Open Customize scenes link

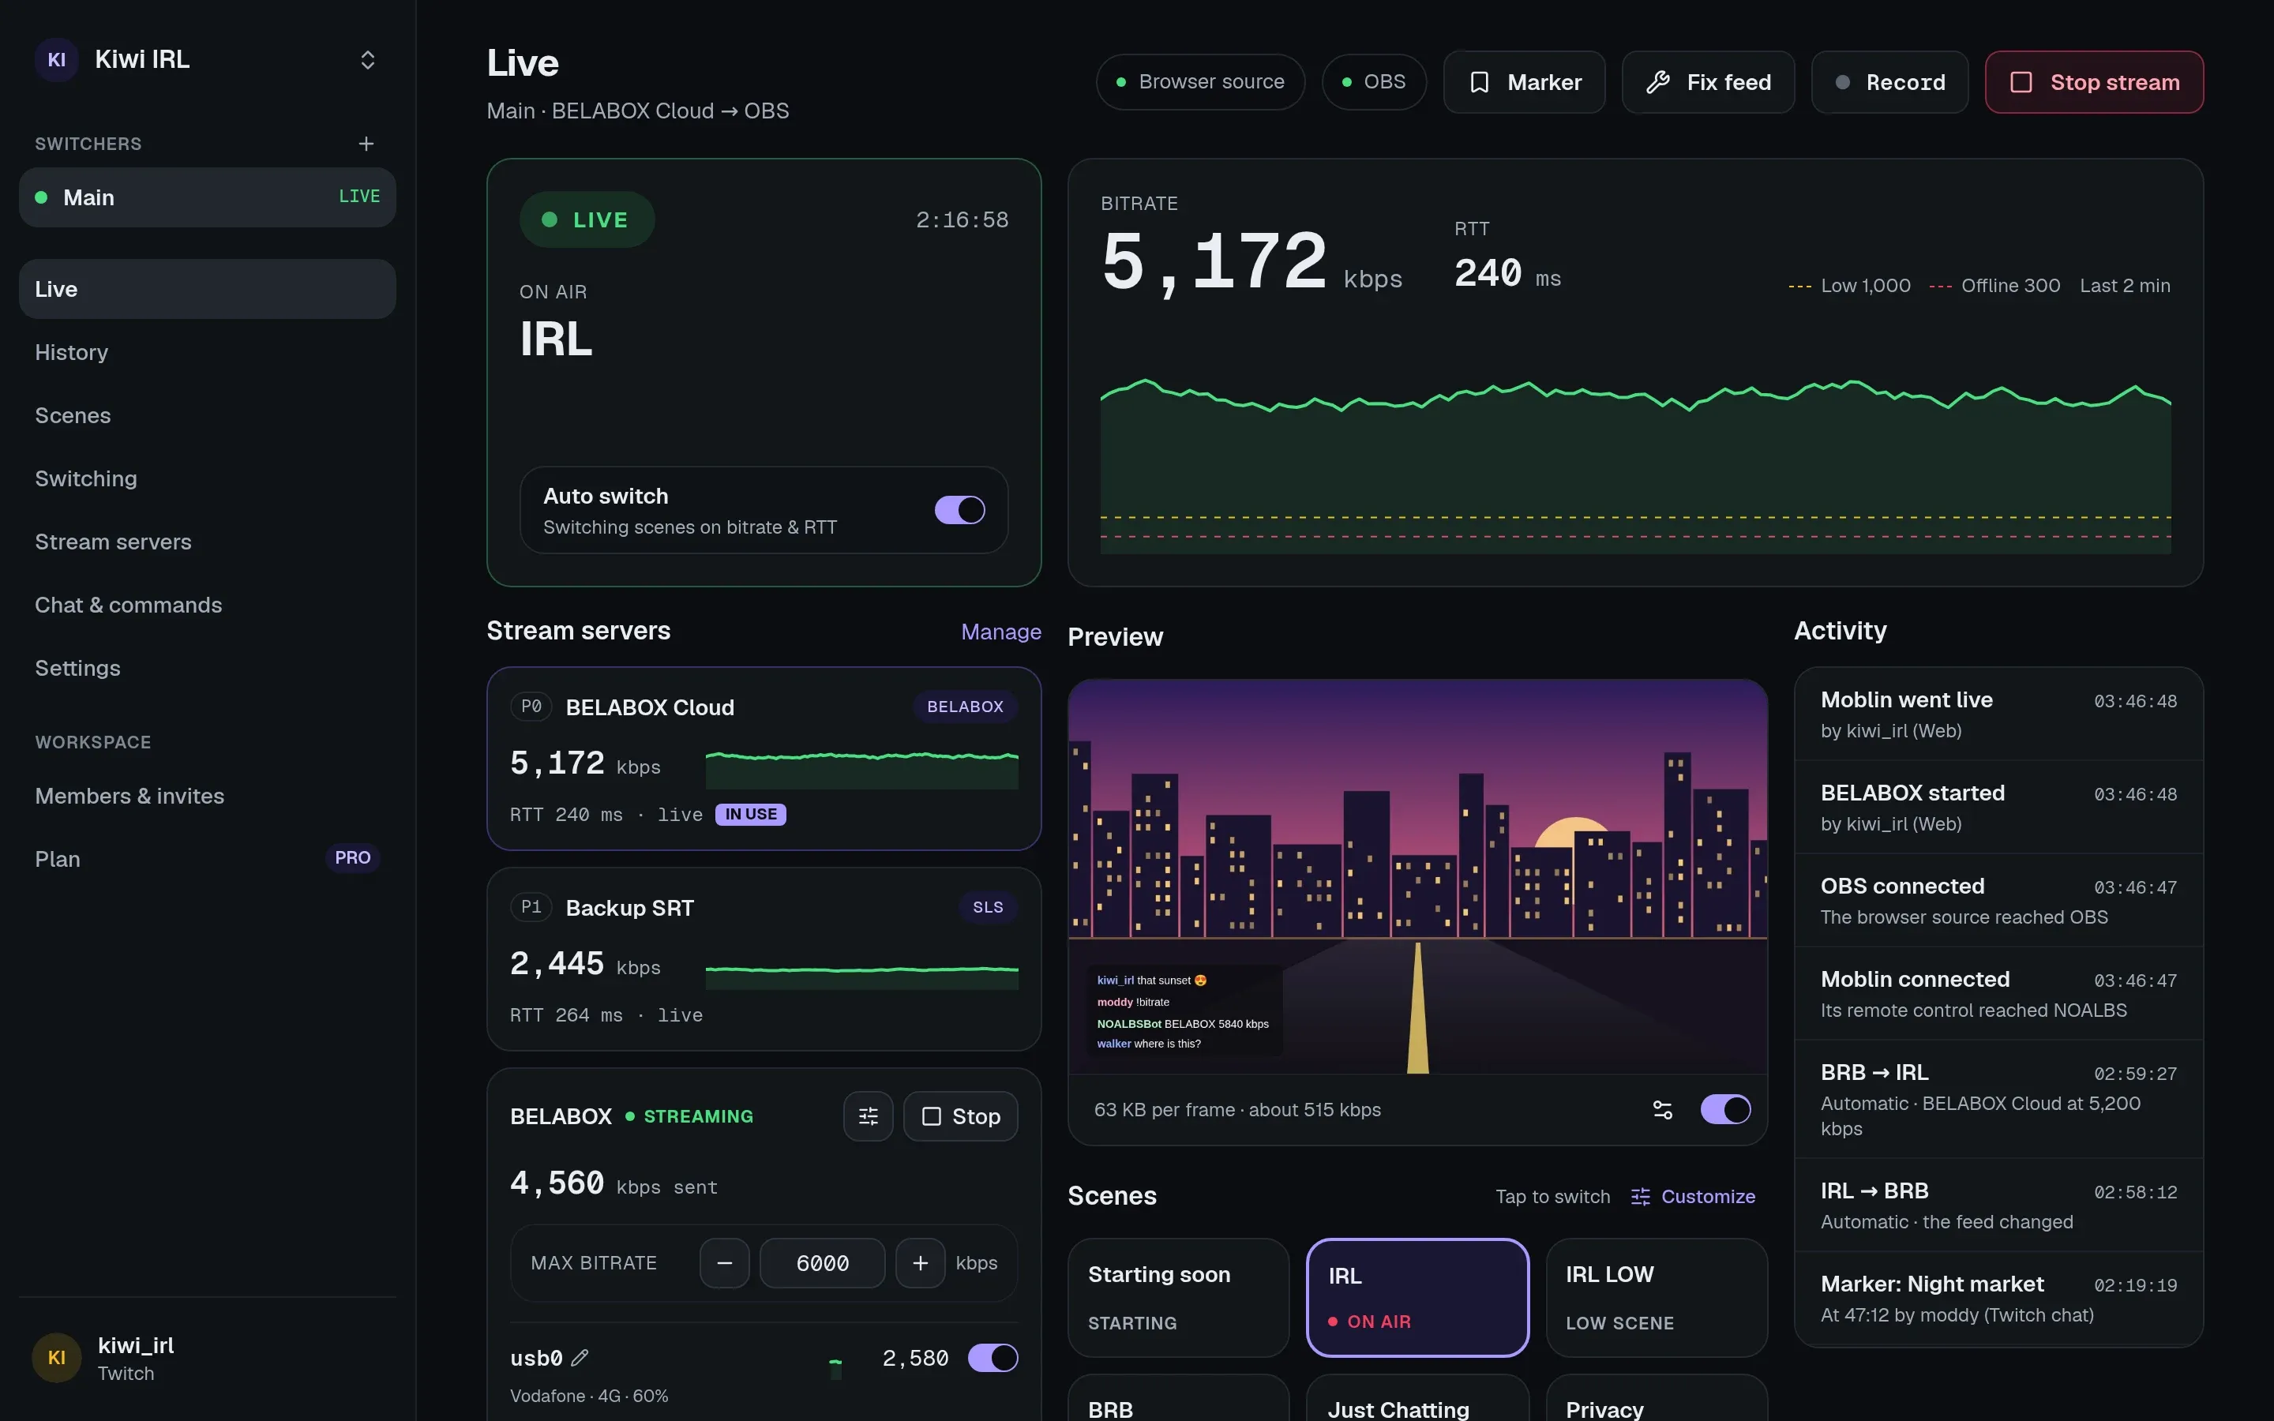click(1694, 1196)
